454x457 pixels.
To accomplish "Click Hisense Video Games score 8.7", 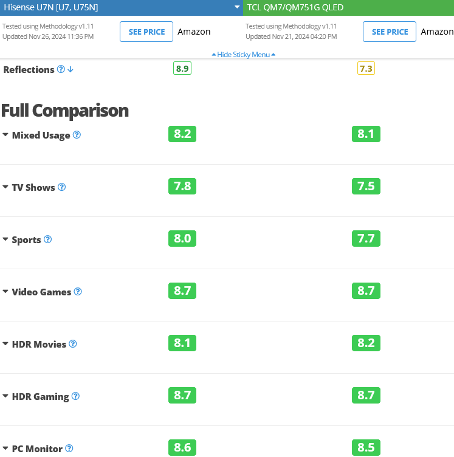I will pos(182,290).
